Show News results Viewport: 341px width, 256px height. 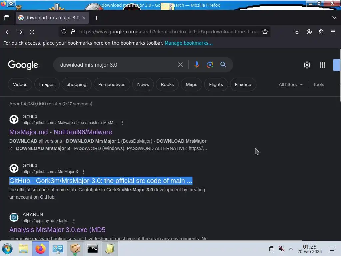pyautogui.click(x=143, y=84)
